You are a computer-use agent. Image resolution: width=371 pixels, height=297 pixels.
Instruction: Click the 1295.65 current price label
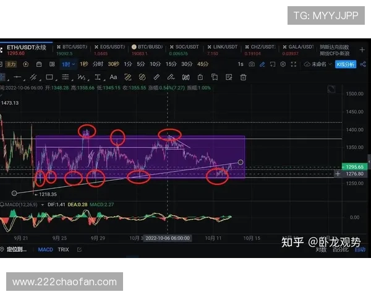[354, 168]
